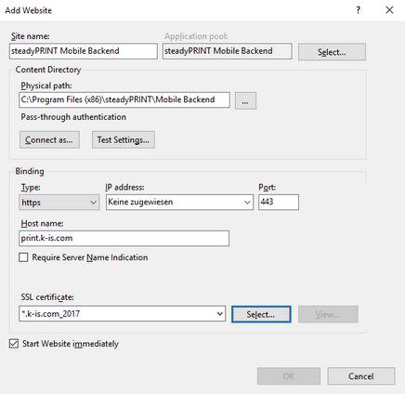Click the OK button
Viewport: 405px width, 394px height.
(289, 376)
